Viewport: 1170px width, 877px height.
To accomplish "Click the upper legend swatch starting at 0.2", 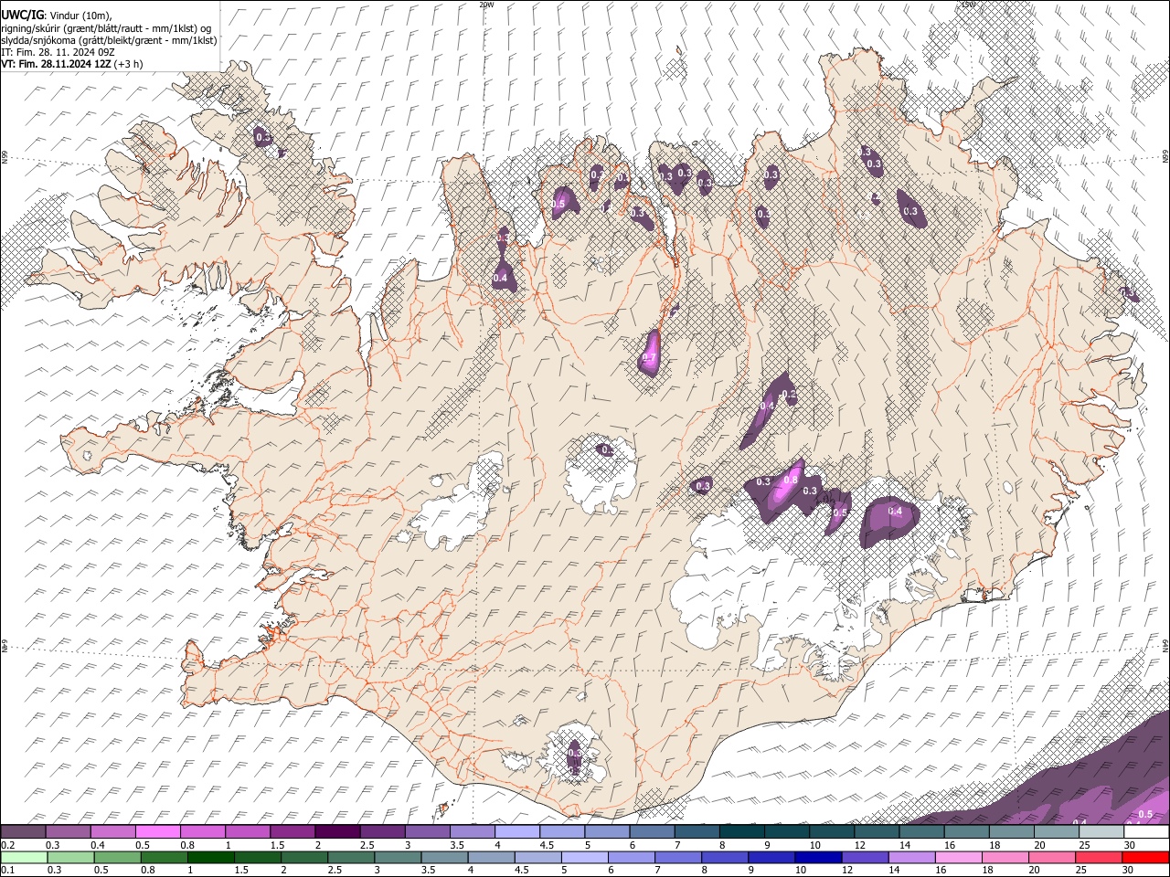I will tap(23, 832).
